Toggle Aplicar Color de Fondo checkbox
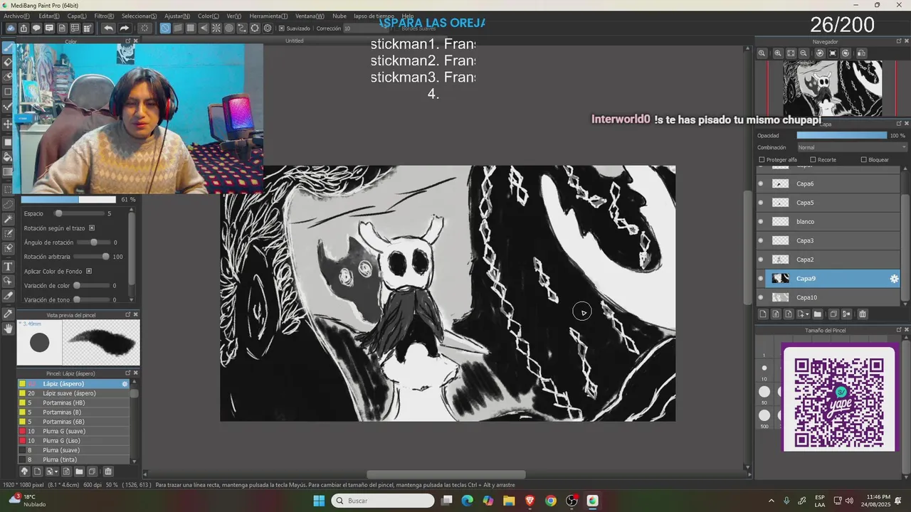Image resolution: width=911 pixels, height=512 pixels. [x=89, y=271]
